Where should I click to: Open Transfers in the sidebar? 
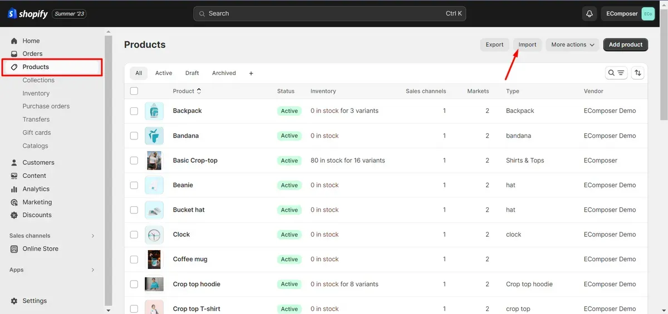(36, 119)
